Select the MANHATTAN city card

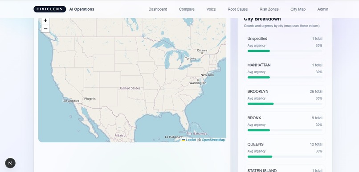(285, 71)
